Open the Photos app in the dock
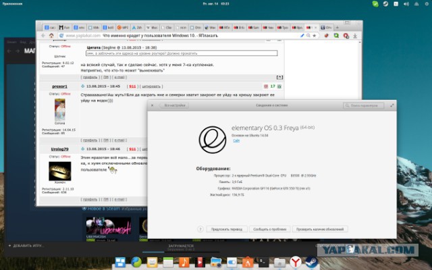This screenshot has height=270, width=432. (216, 263)
